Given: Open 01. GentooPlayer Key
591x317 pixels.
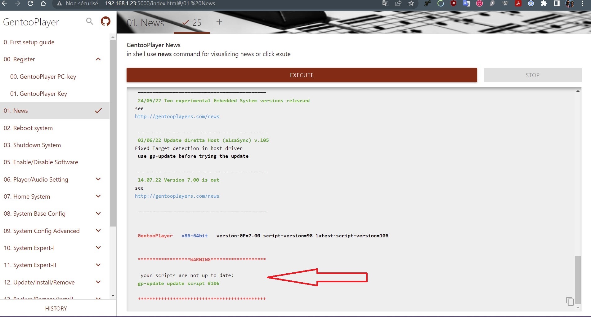Looking at the screenshot, I should 55,94.
